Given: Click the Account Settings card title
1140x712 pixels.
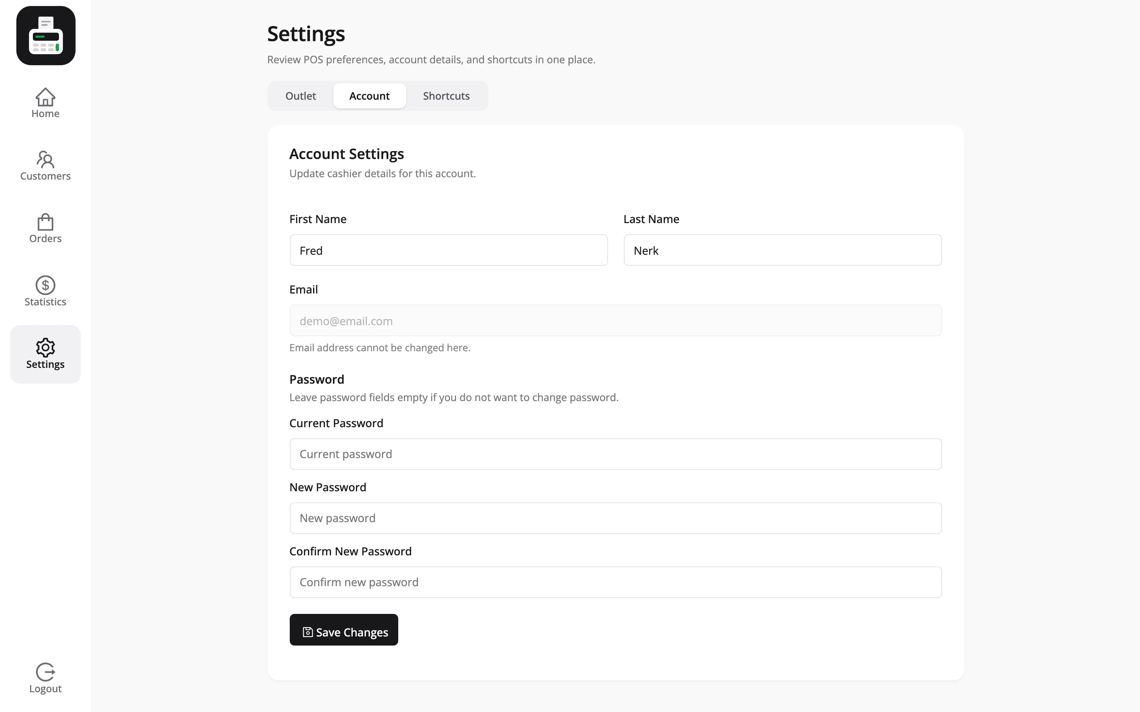Looking at the screenshot, I should 346,154.
